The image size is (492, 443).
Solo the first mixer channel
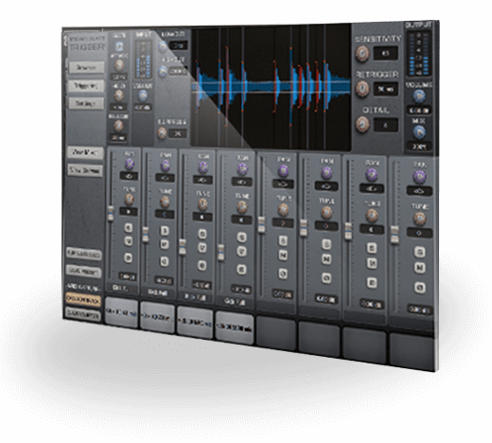[128, 228]
